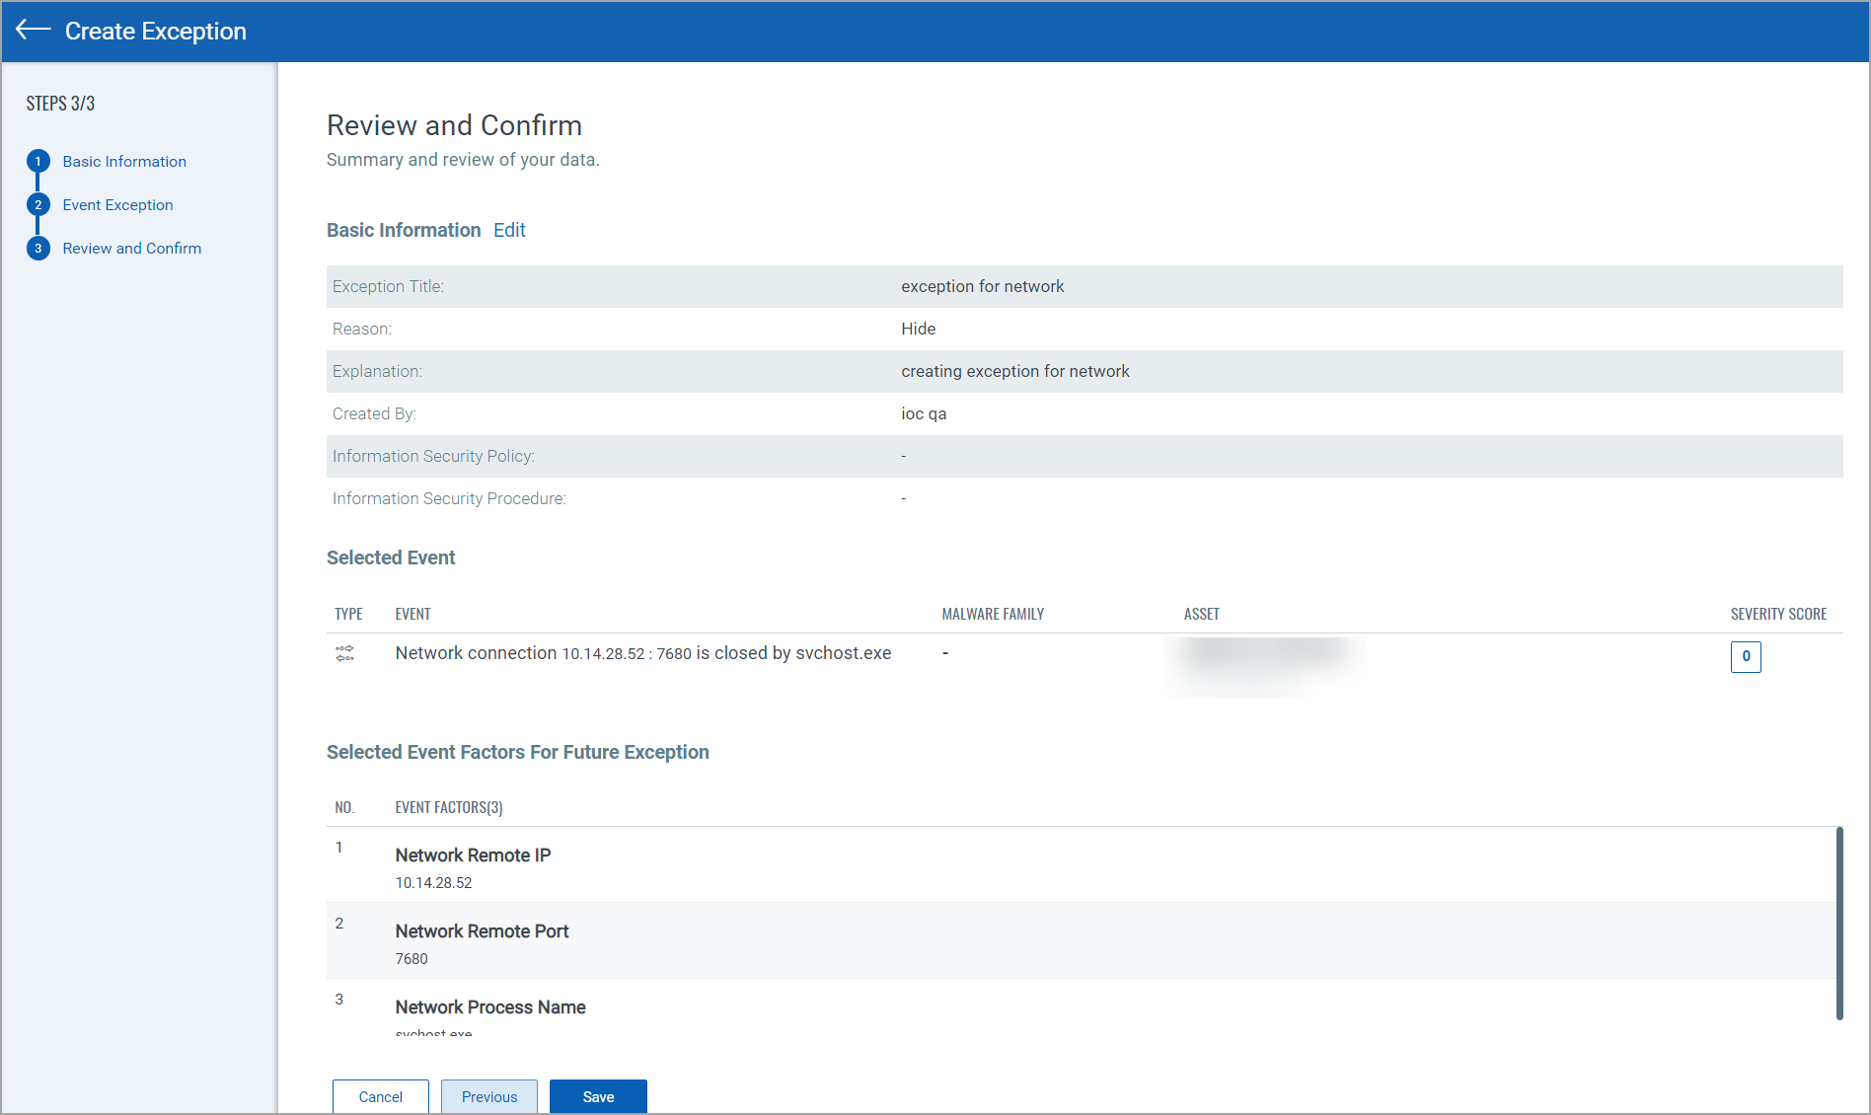
Task: Click the Network Remote IP factor
Action: click(473, 855)
